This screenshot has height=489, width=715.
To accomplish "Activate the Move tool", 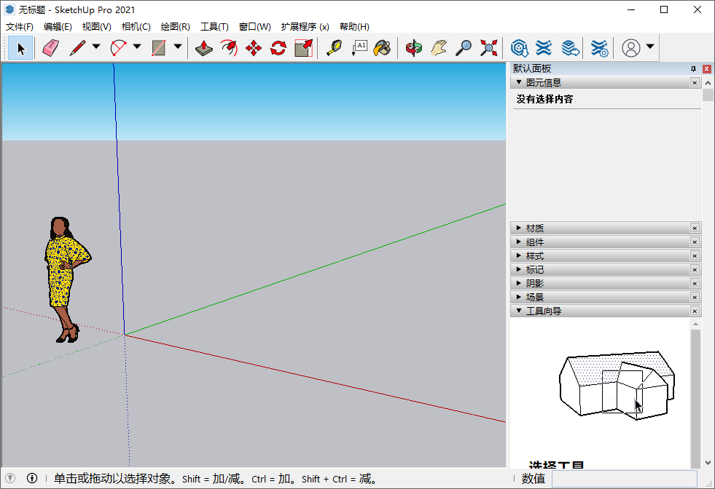I will [253, 48].
